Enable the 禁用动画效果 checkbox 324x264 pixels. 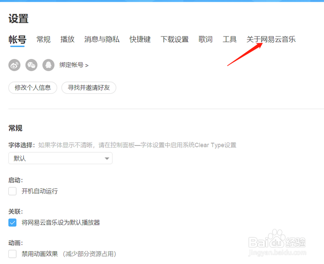(12, 254)
